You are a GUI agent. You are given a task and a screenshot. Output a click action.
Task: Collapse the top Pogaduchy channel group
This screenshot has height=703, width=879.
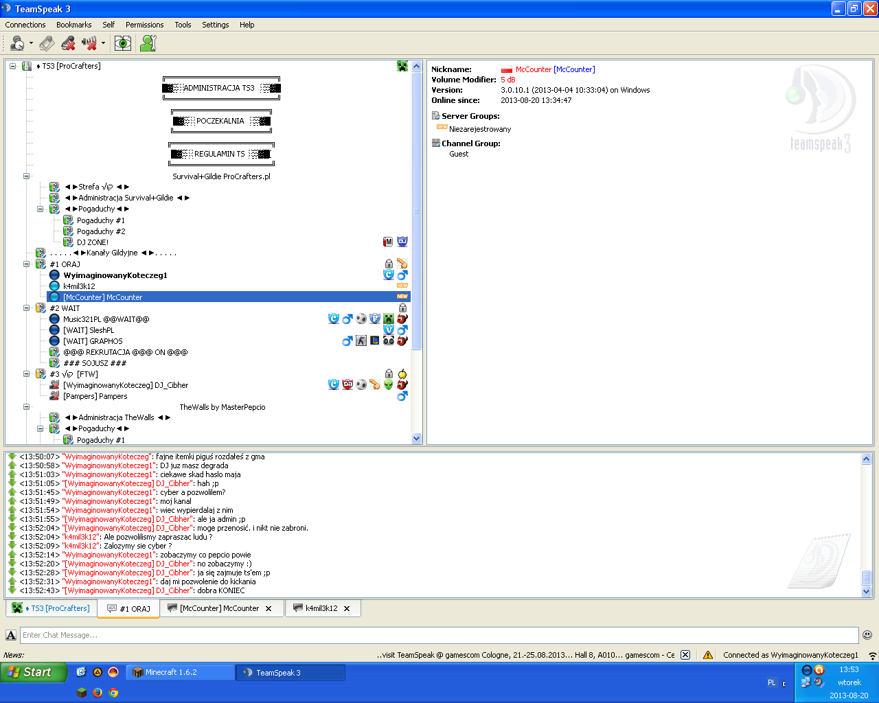click(x=41, y=209)
